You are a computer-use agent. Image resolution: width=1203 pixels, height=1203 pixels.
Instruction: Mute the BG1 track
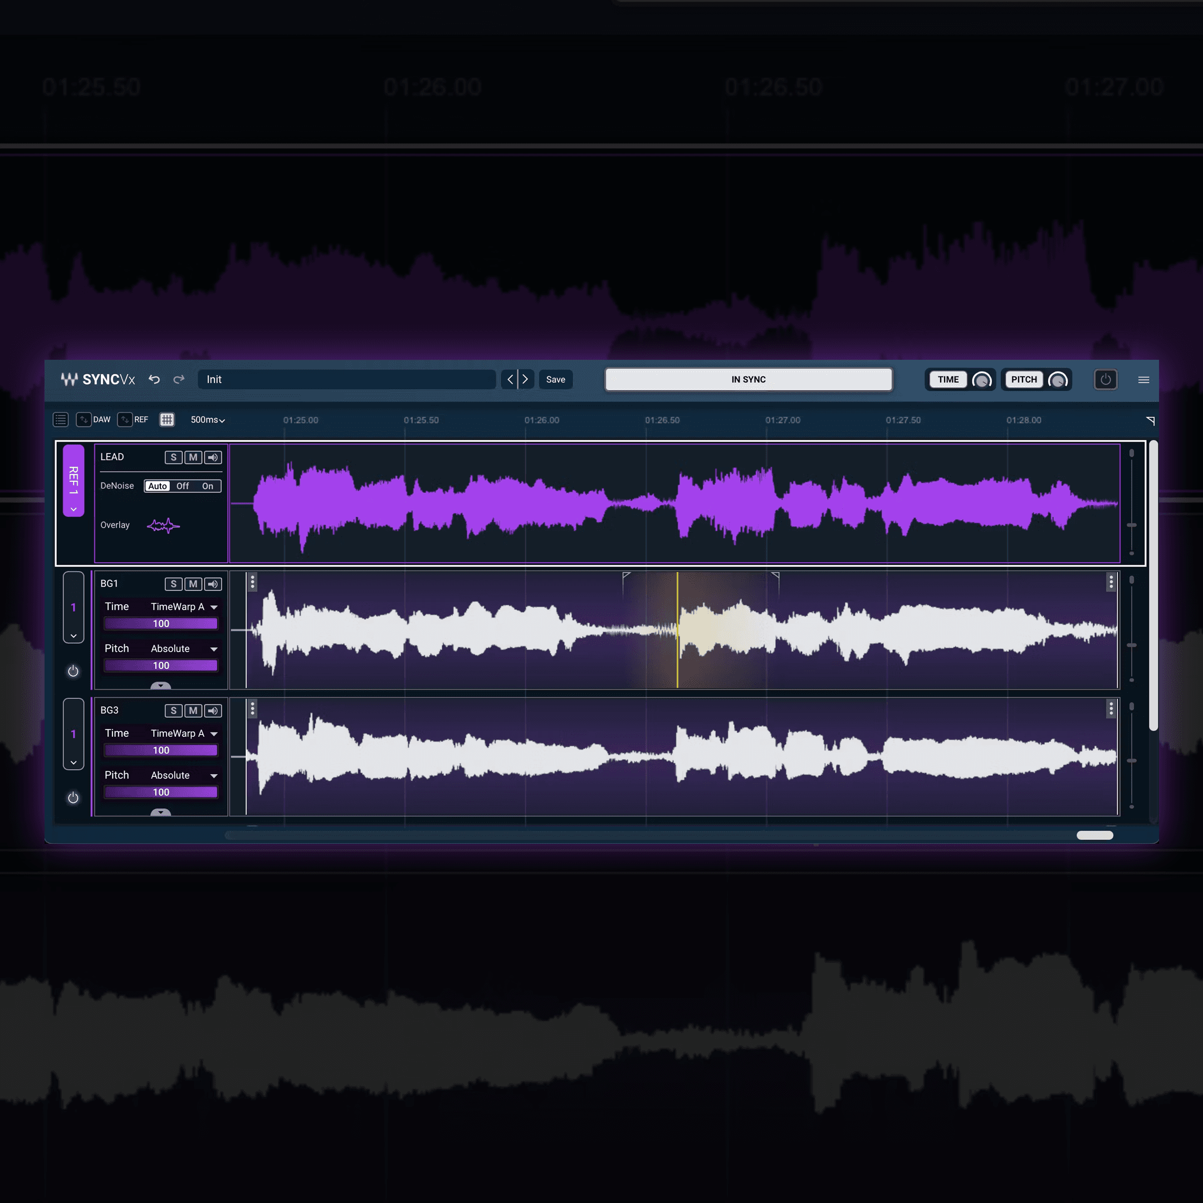[193, 584]
